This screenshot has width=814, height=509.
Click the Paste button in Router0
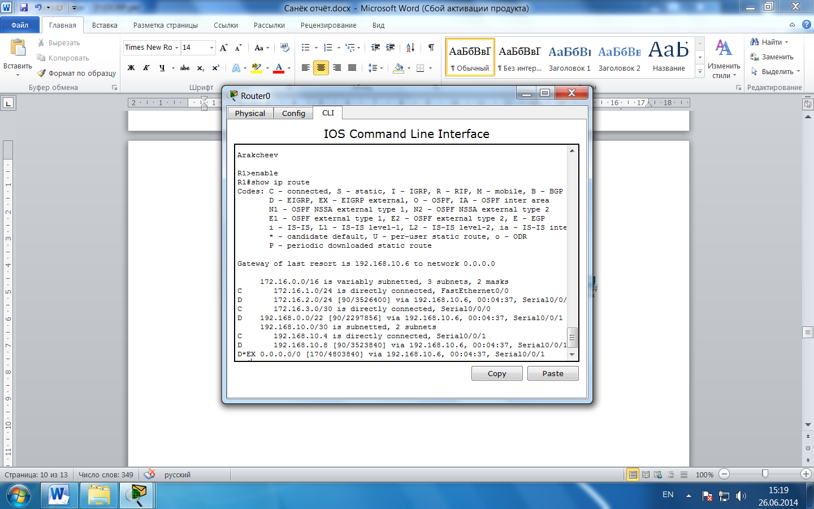(x=553, y=373)
